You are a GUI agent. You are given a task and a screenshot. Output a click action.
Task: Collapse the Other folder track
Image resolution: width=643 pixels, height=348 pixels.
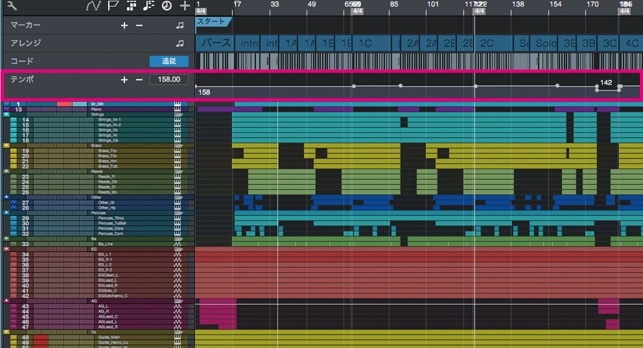pyautogui.click(x=6, y=197)
